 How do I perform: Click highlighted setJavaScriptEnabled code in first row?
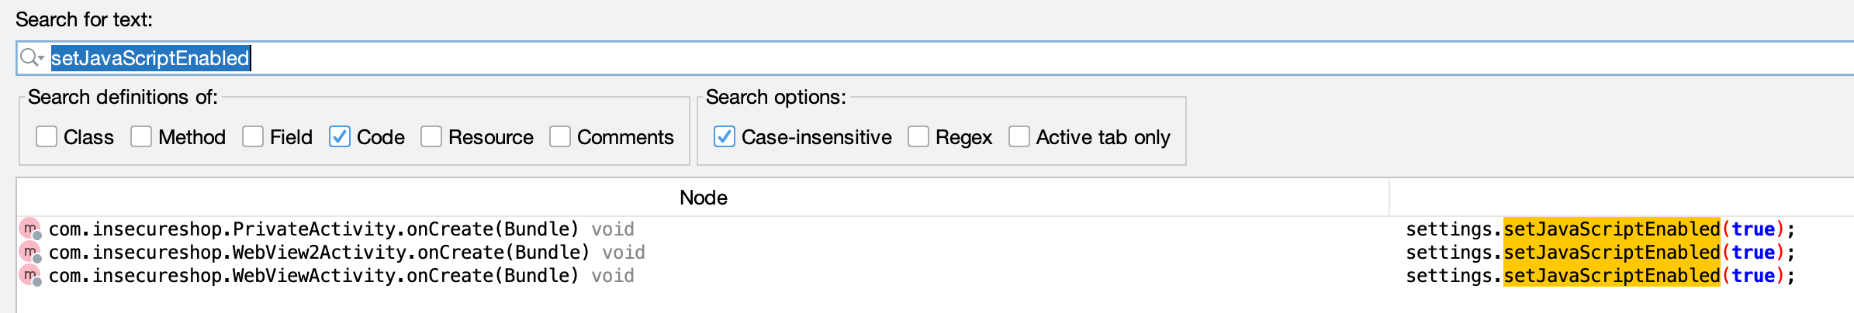[1611, 229]
